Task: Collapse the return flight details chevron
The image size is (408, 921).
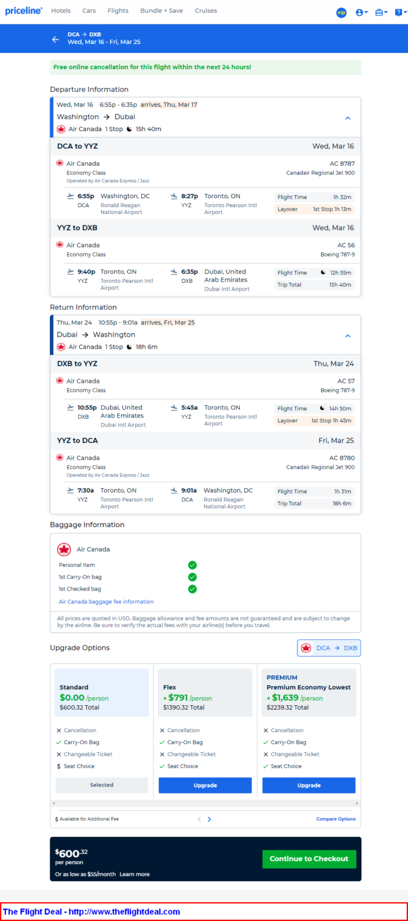Action: (x=348, y=335)
